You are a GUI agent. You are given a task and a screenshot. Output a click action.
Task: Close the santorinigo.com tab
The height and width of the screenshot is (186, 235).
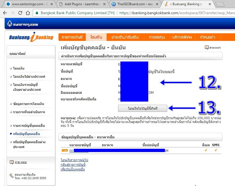[52, 4]
